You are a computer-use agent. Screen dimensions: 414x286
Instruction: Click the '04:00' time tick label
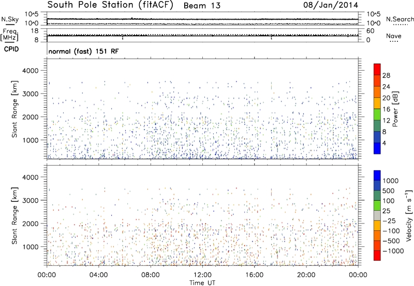coord(98,275)
